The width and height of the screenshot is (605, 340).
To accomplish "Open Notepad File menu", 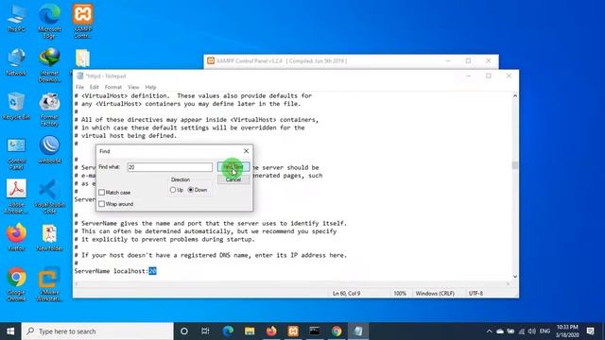I will click(79, 87).
